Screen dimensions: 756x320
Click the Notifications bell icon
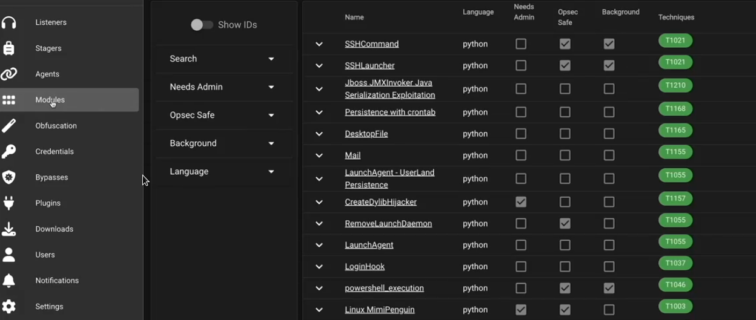coord(8,281)
